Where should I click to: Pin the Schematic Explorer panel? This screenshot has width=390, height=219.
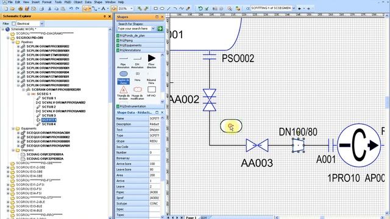point(105,16)
